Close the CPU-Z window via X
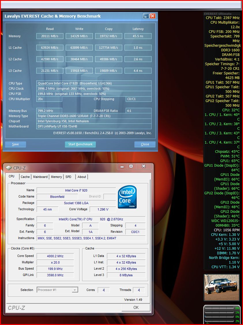The height and width of the screenshot is (325, 243). coord(144,166)
